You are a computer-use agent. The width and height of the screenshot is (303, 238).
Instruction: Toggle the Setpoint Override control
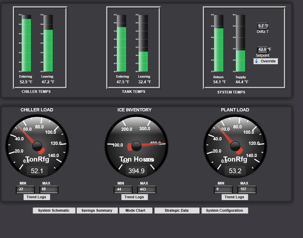pyautogui.click(x=265, y=61)
